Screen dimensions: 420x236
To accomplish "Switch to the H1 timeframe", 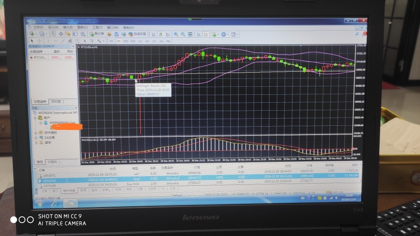I will pos(140,41).
